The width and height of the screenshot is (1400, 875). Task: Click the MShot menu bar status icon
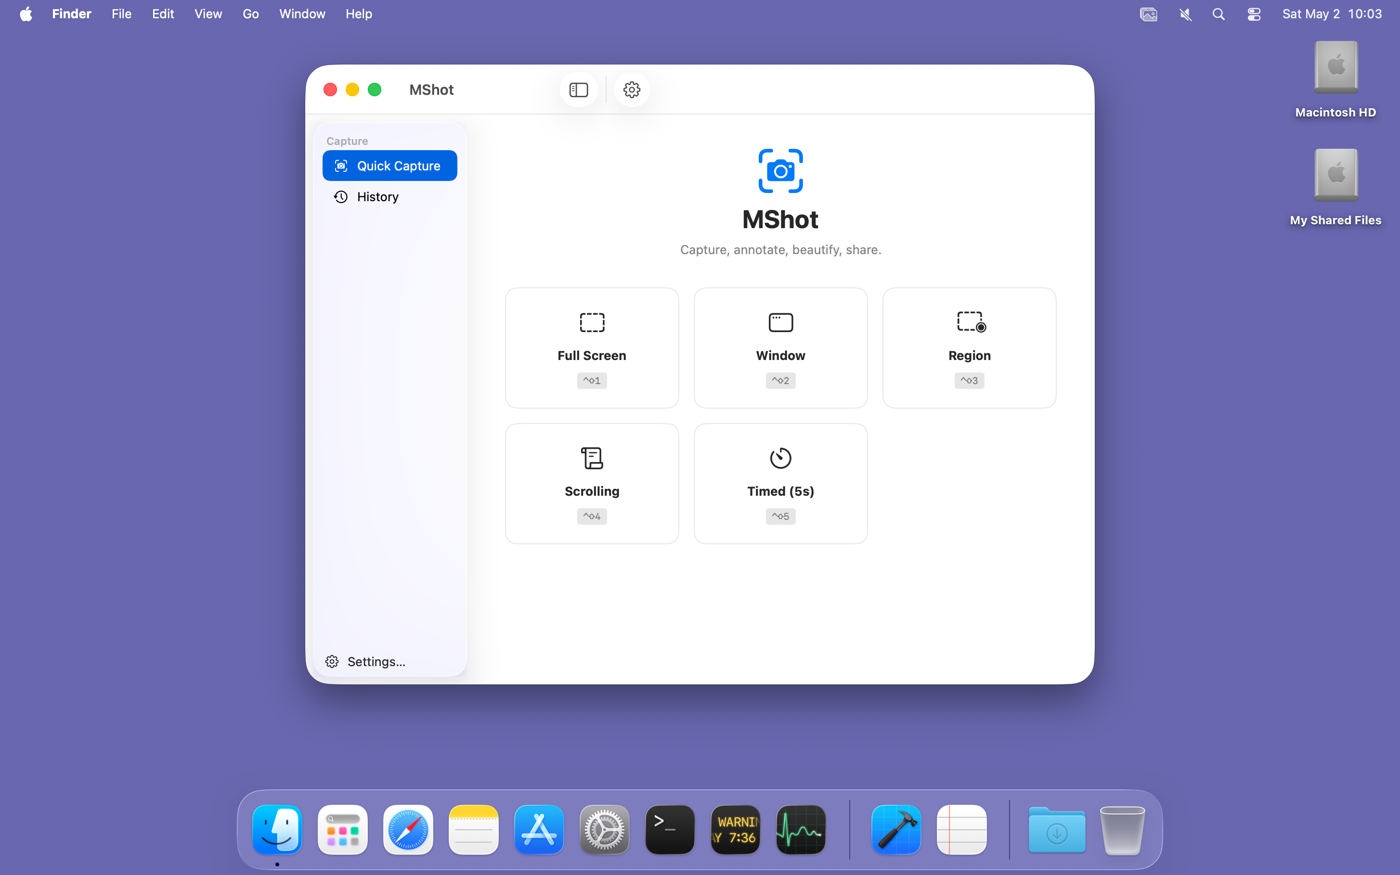(x=1148, y=14)
